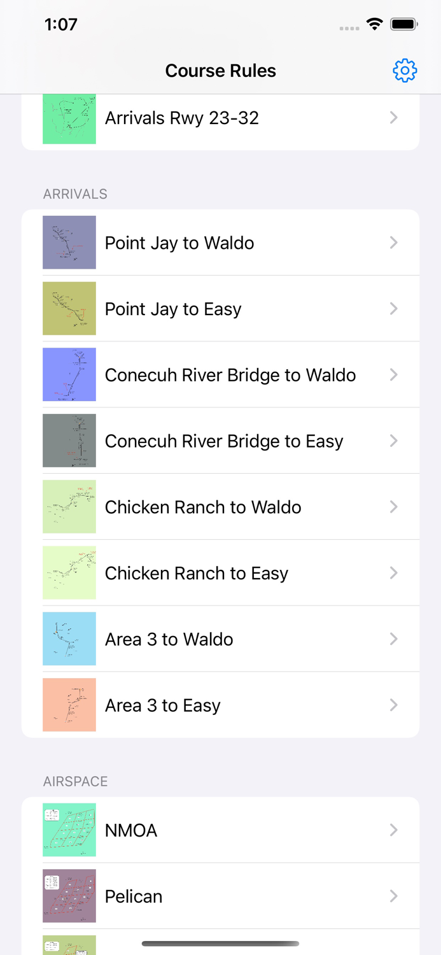The height and width of the screenshot is (955, 441).
Task: Tap the Arrivals Rwy 23-32 thumbnail
Action: pos(69,118)
